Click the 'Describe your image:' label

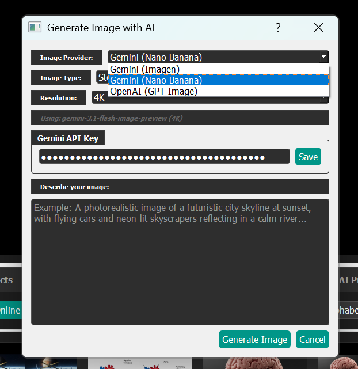tap(74, 187)
